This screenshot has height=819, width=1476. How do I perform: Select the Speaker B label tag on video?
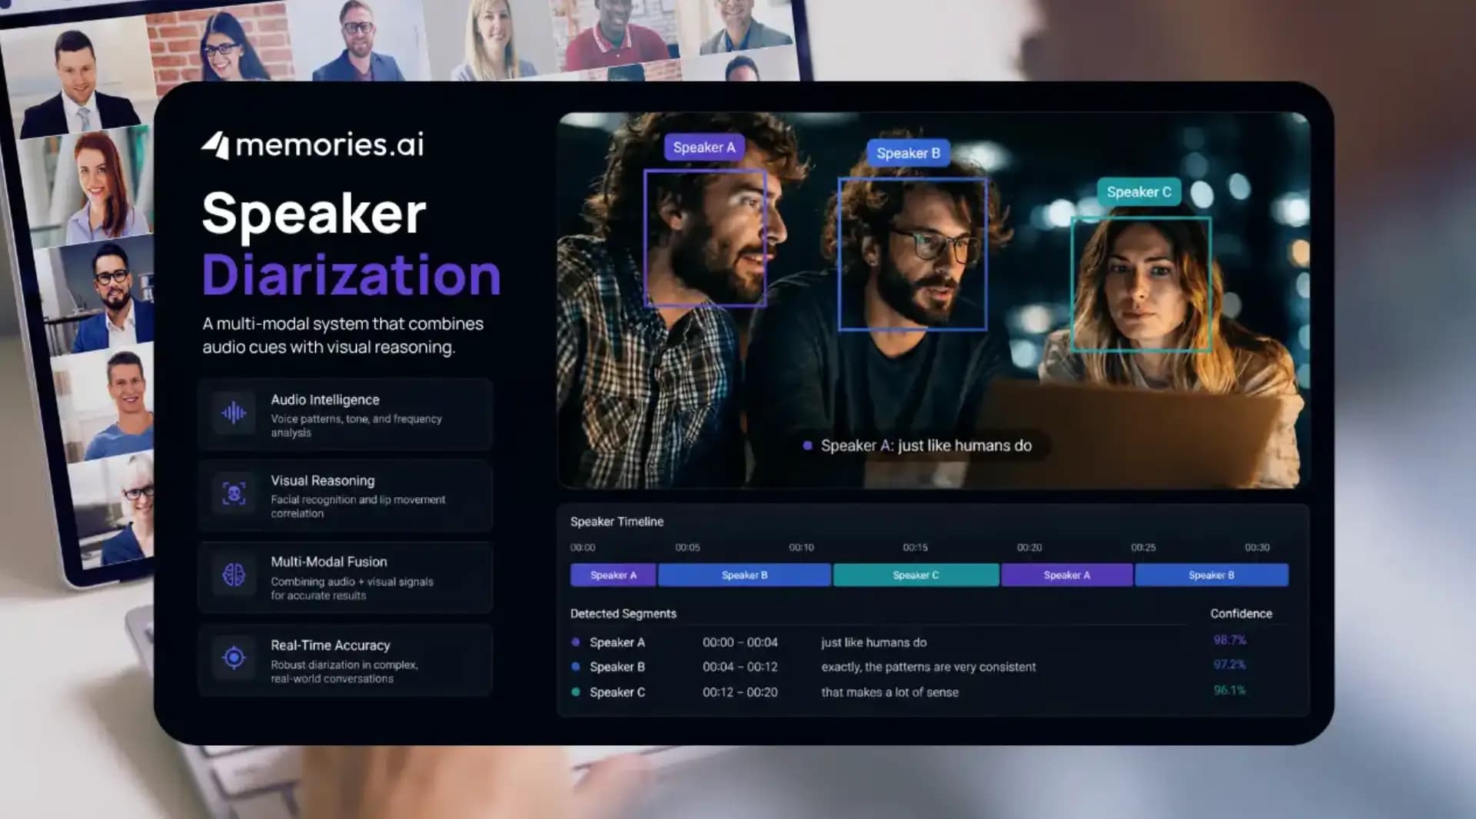pyautogui.click(x=908, y=153)
